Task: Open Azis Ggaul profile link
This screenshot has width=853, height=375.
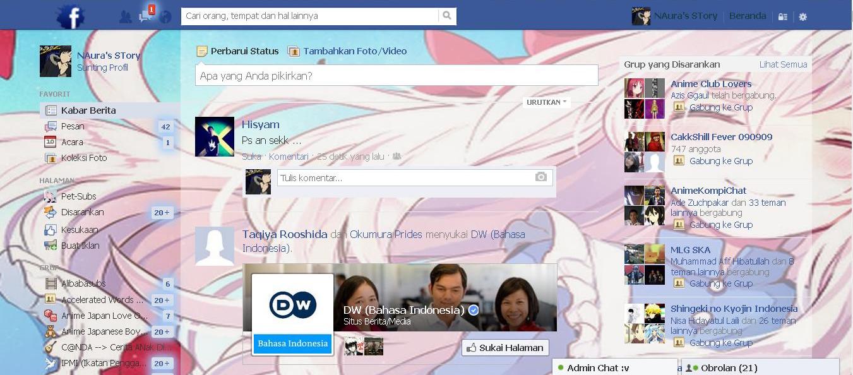Action: coord(690,95)
